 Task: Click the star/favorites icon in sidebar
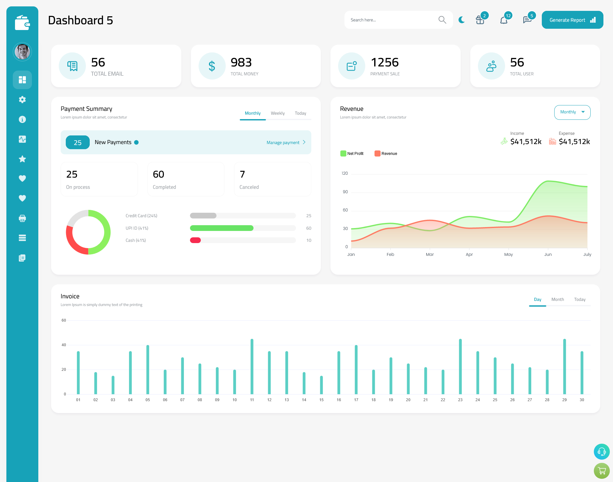(22, 158)
